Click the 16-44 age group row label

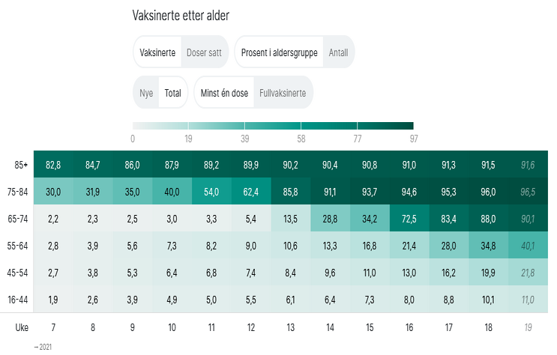point(18,300)
